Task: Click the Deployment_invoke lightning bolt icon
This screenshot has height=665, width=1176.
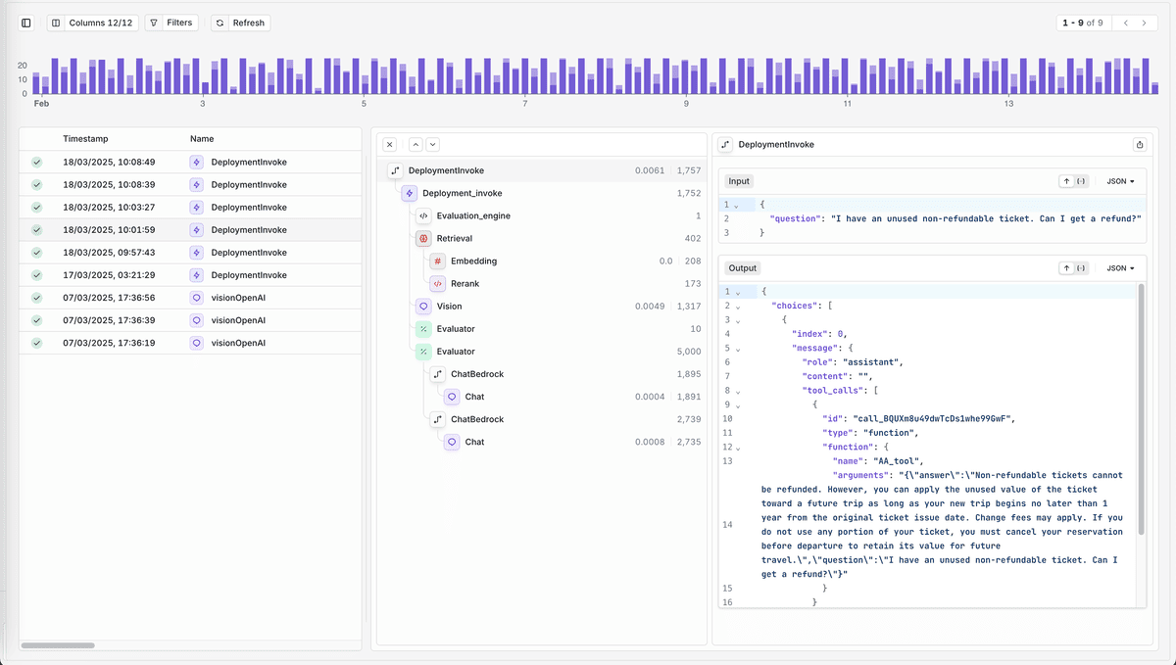Action: point(410,192)
